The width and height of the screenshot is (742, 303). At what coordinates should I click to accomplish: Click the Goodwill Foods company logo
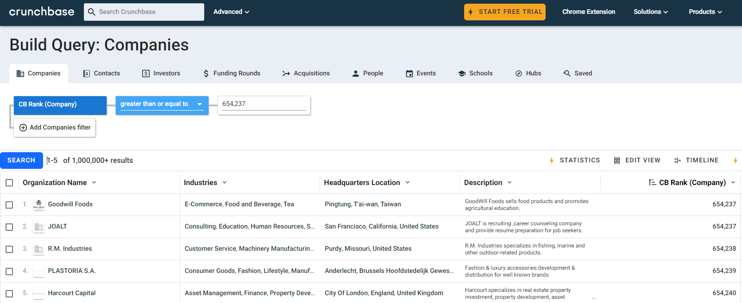point(39,204)
